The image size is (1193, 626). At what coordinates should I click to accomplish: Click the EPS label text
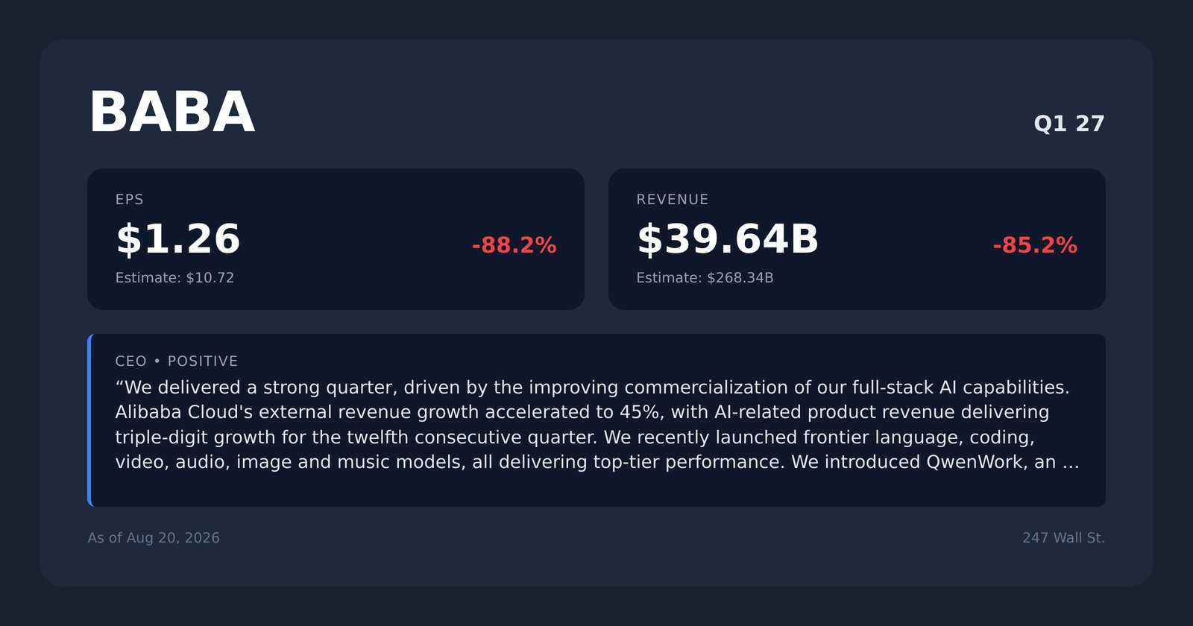click(130, 200)
